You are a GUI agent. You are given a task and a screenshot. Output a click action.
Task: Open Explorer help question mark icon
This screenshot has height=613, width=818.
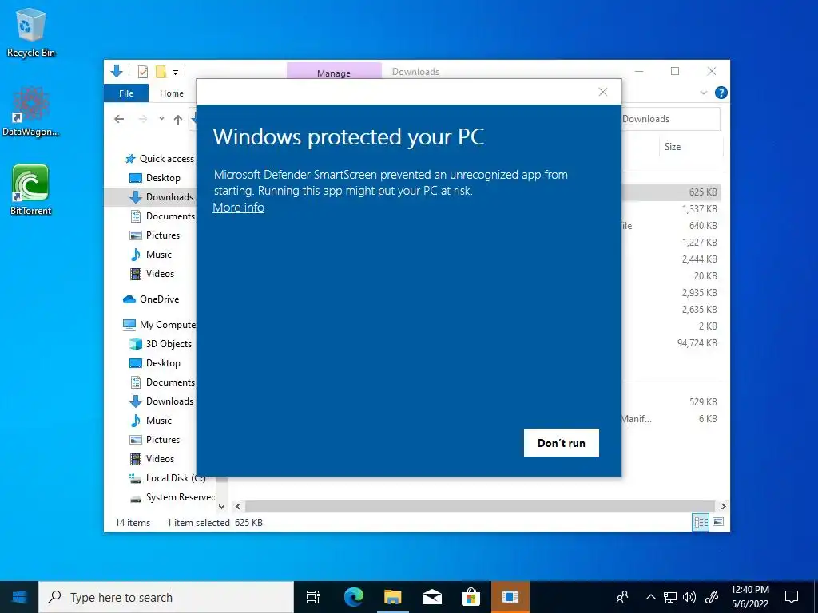coord(721,93)
